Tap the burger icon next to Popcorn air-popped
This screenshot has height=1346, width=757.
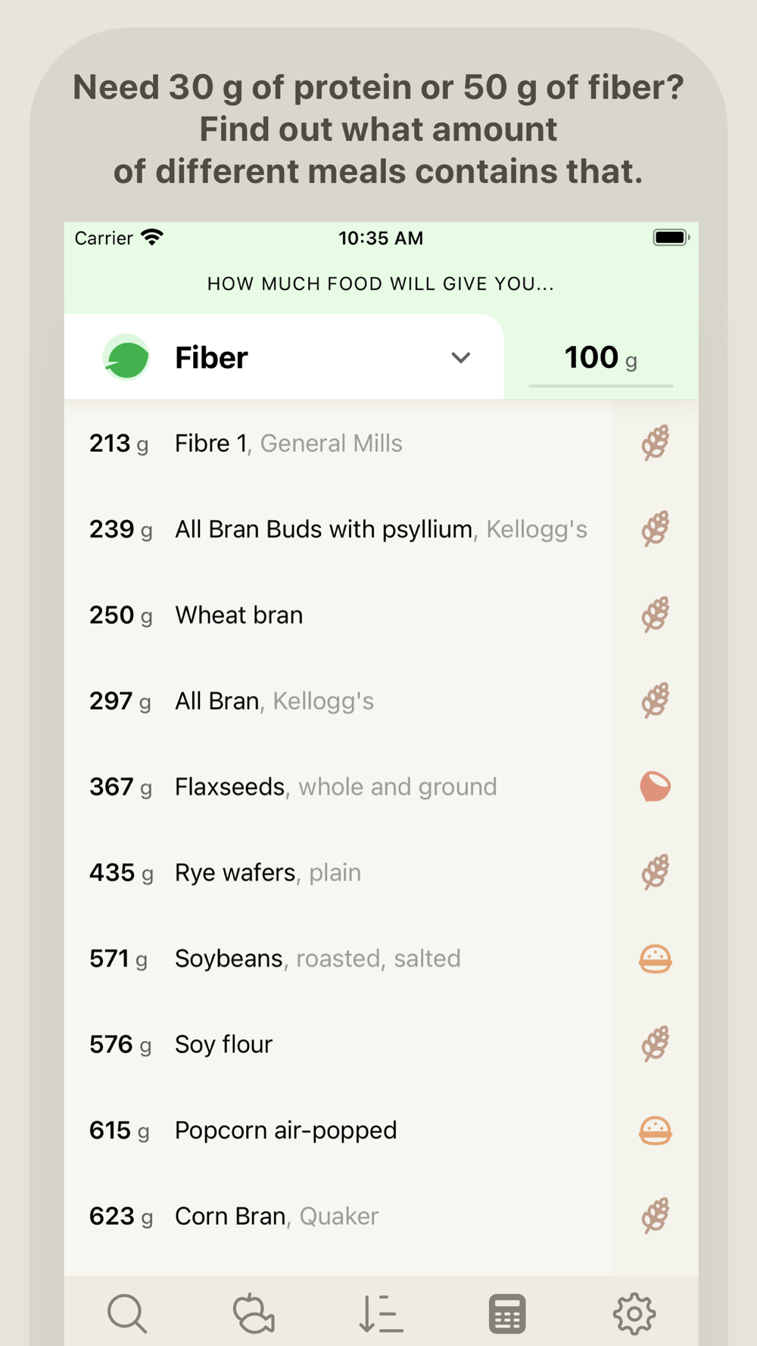tap(656, 1130)
